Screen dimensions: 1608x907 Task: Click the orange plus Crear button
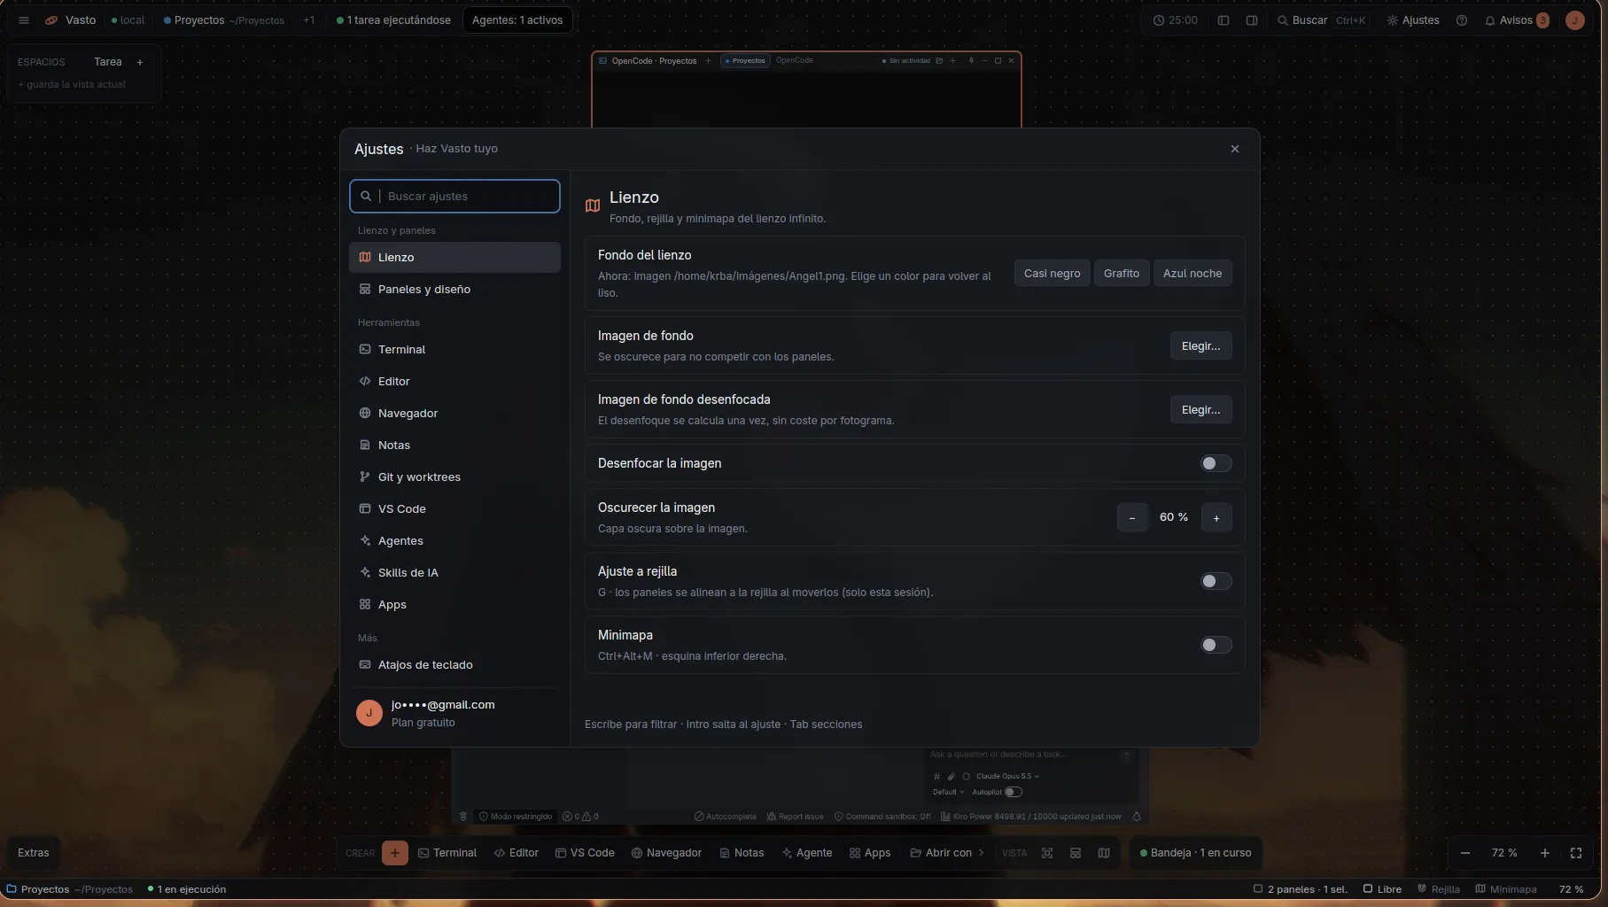tap(395, 853)
